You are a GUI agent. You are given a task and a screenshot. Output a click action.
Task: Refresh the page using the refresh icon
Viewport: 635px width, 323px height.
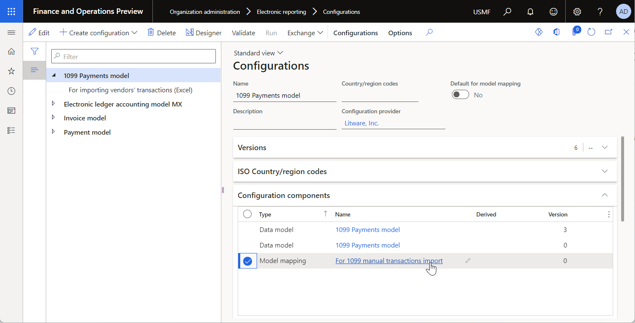point(591,32)
